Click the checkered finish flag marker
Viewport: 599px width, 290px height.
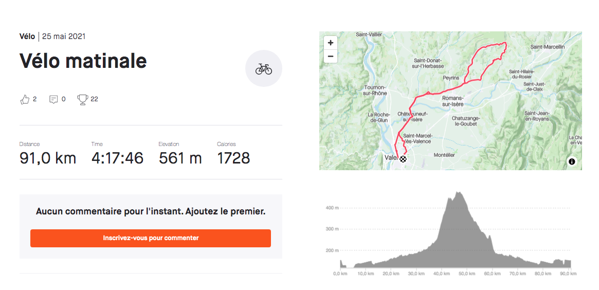(x=403, y=159)
